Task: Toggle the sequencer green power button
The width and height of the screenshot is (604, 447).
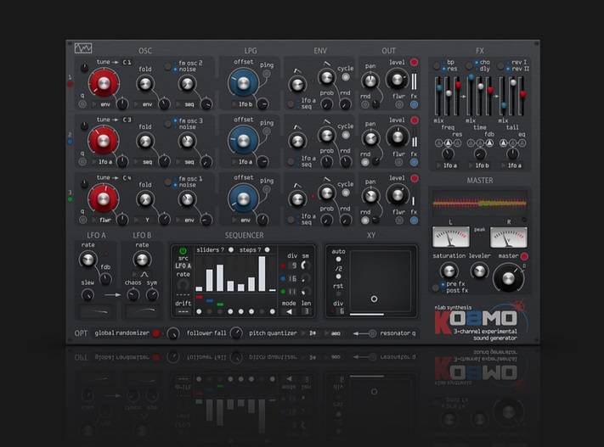Action: [x=183, y=250]
